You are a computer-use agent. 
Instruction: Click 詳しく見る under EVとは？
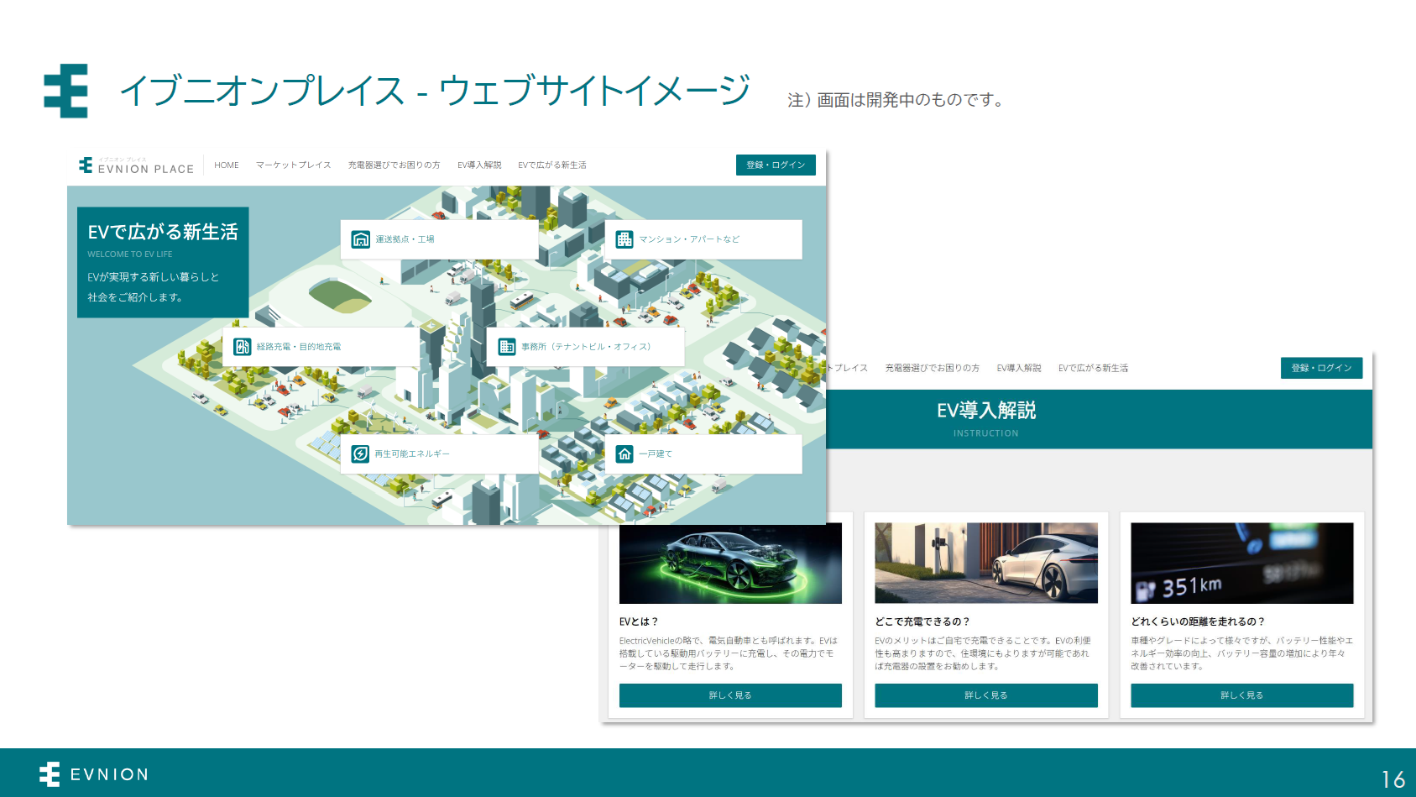point(729,695)
